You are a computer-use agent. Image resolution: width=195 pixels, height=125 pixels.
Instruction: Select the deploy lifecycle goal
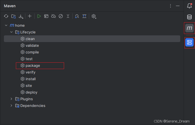coord(92,92)
